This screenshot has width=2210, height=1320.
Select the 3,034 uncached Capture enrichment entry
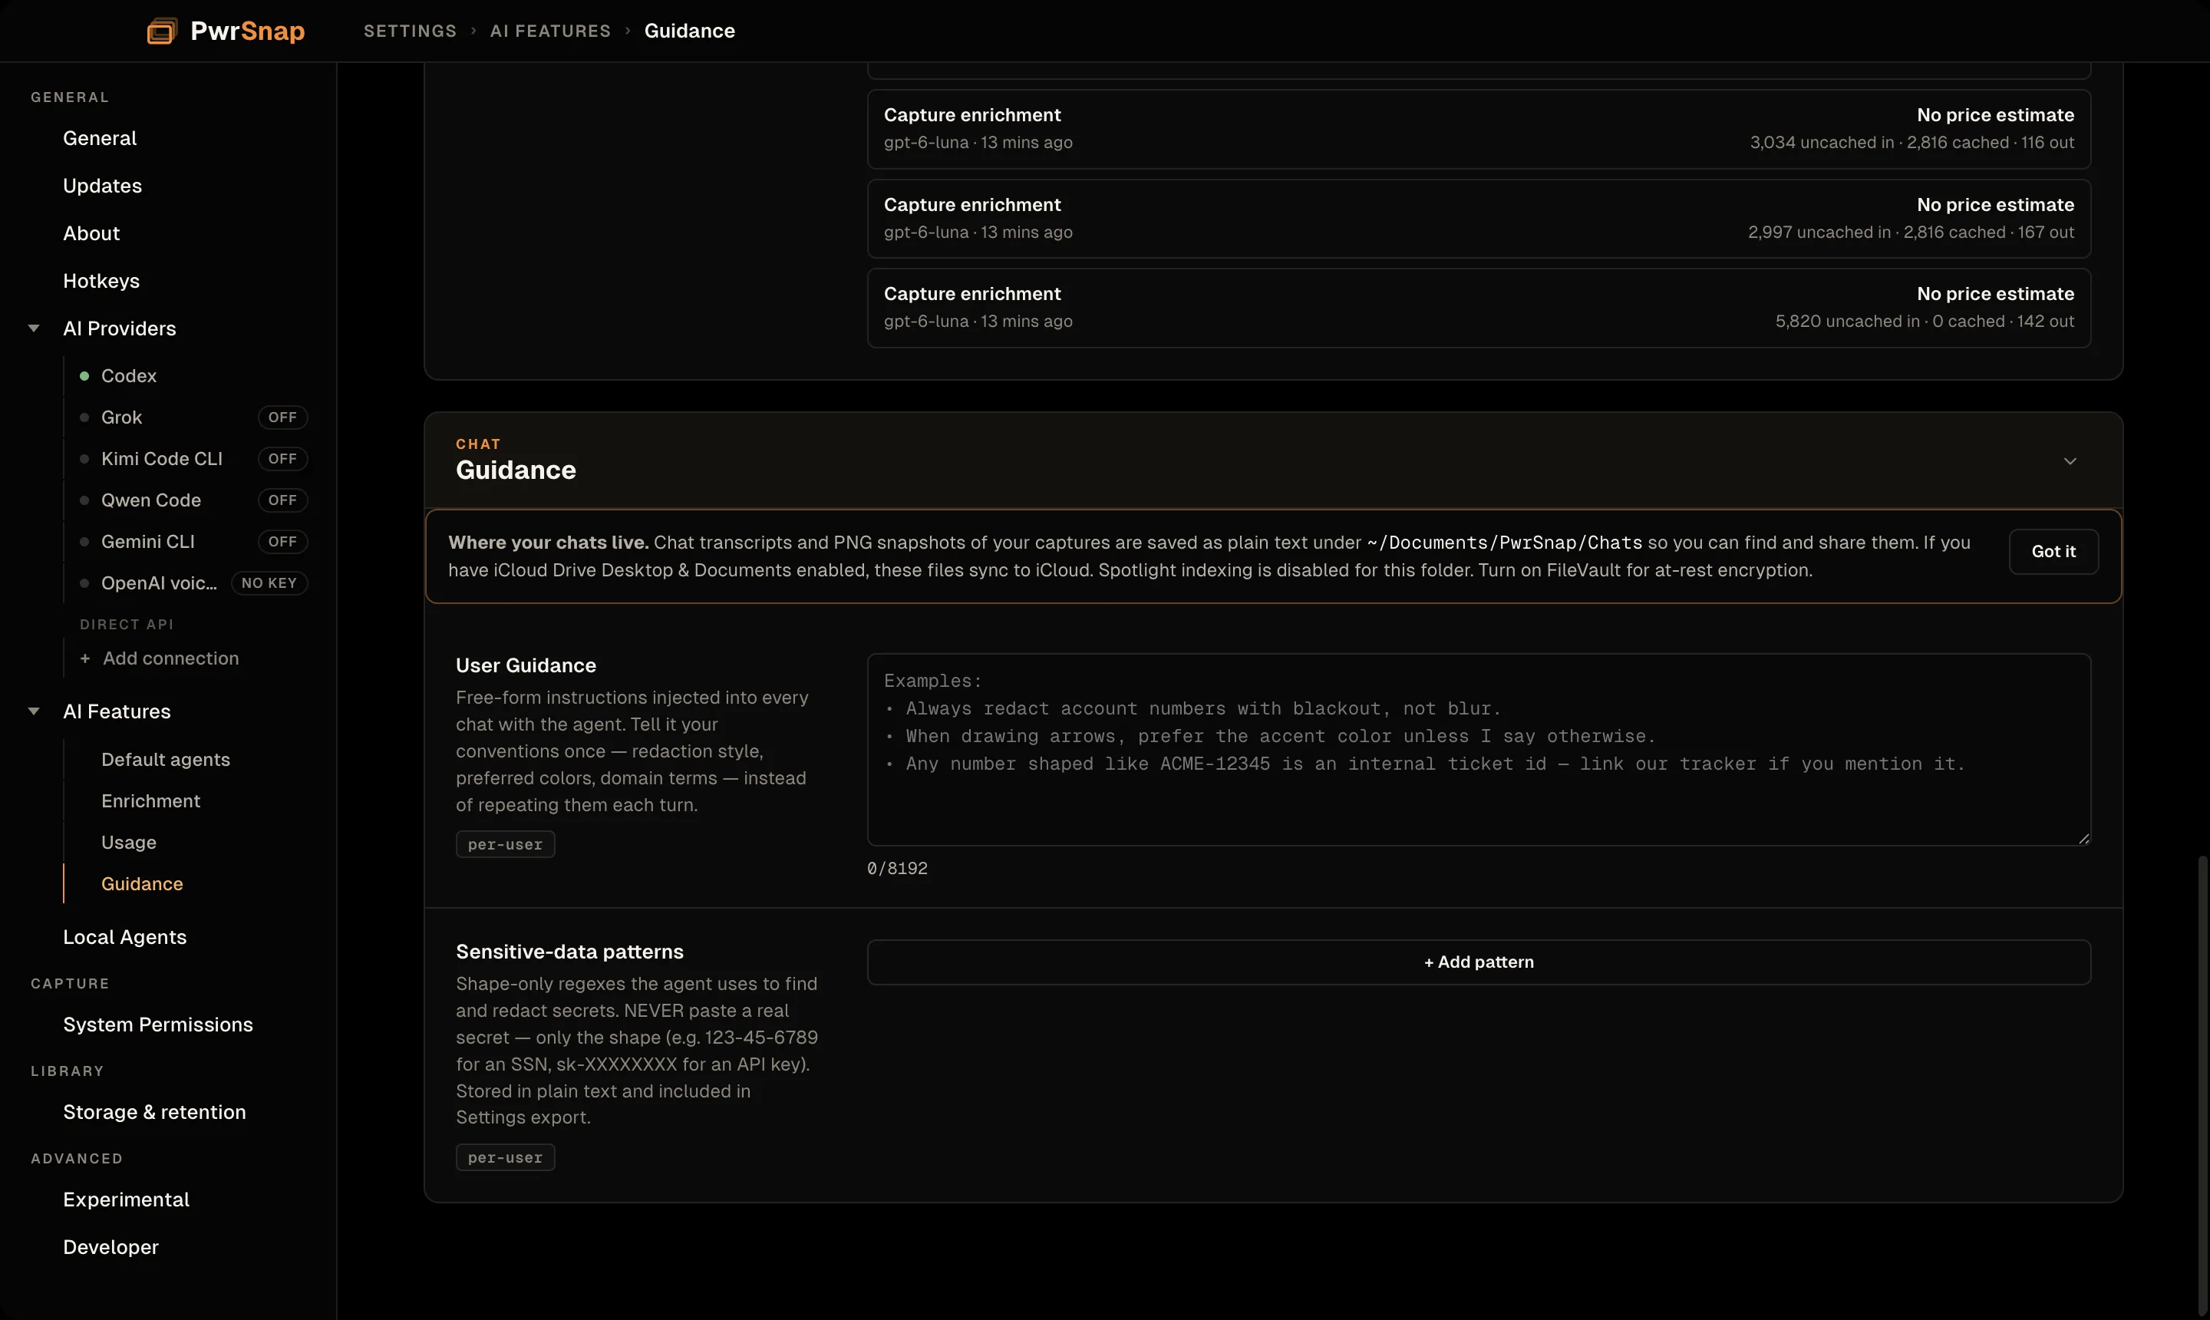click(x=1479, y=129)
